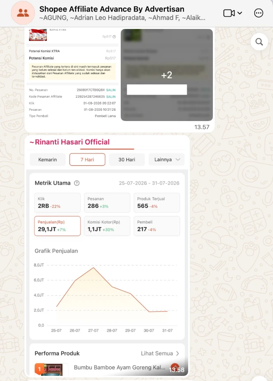Open the first screenshot thumbnail with Potensi Komisi
The image size is (273, 381).
[x=72, y=75]
